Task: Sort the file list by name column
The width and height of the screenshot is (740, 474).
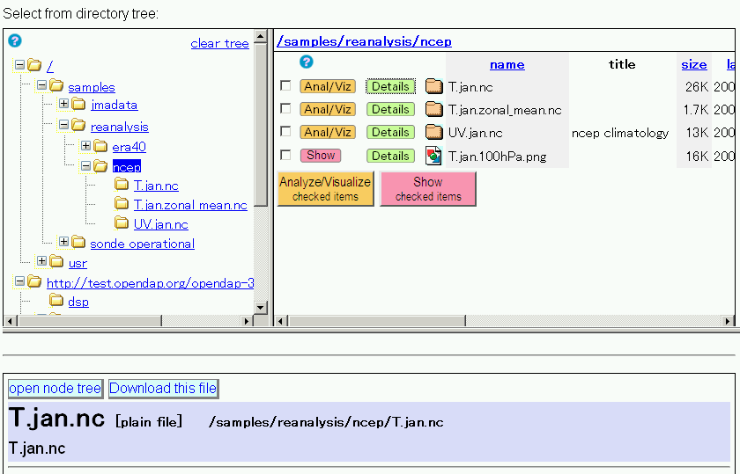Action: click(x=507, y=64)
